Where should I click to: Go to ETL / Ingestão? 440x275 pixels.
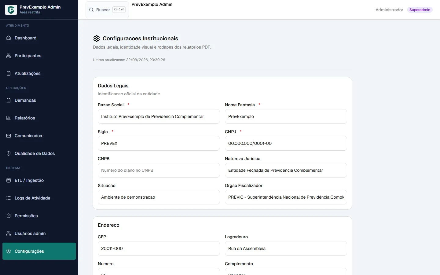[39, 180]
